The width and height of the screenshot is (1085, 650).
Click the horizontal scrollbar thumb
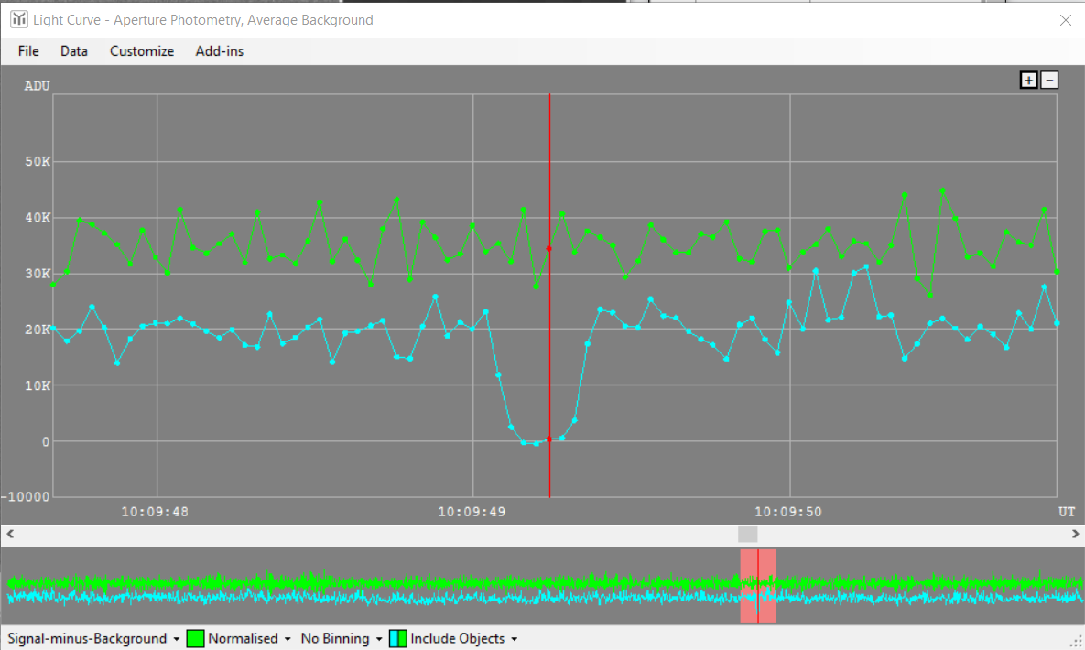(748, 534)
